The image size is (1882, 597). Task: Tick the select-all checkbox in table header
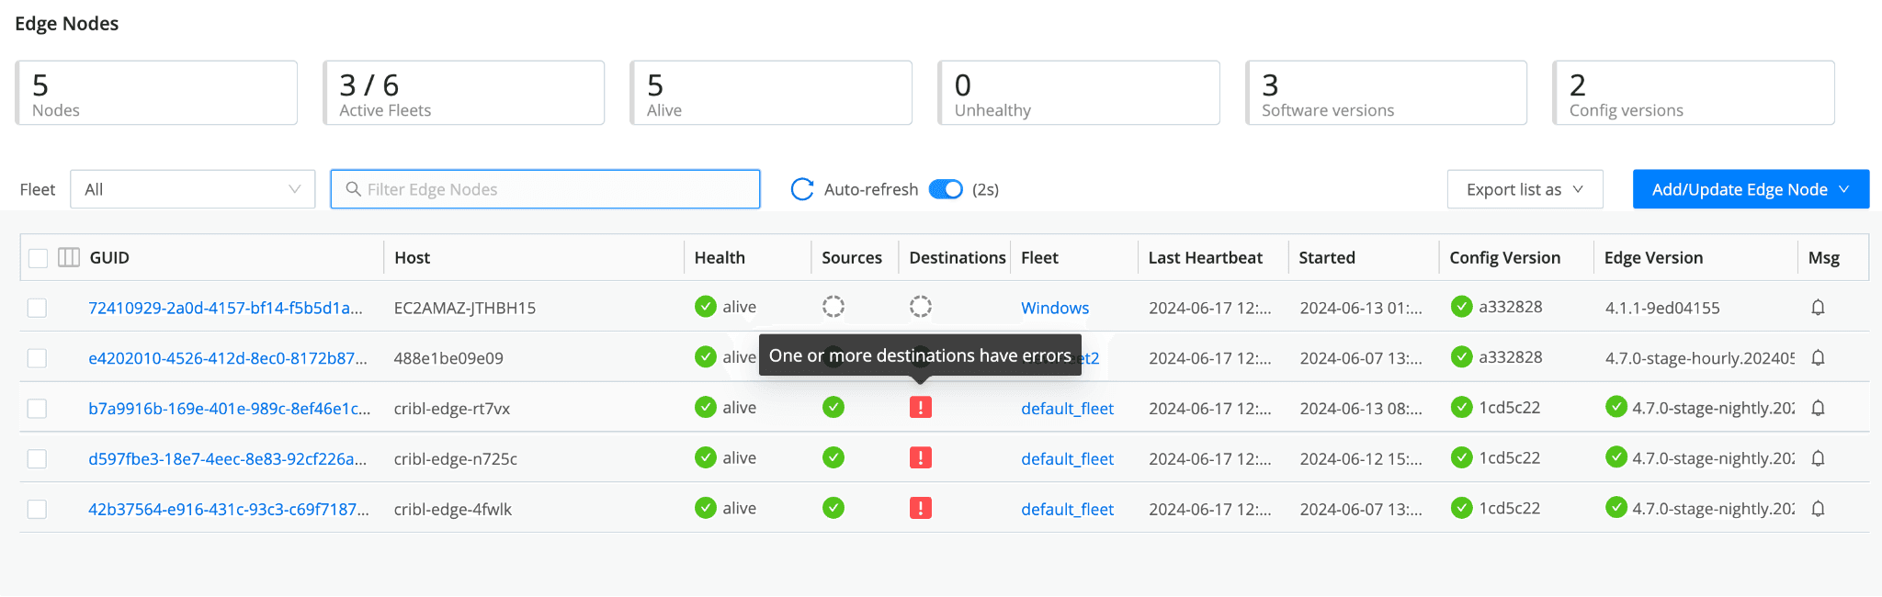[38, 258]
